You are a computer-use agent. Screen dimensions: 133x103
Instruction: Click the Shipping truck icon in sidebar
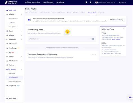(x=7, y=35)
